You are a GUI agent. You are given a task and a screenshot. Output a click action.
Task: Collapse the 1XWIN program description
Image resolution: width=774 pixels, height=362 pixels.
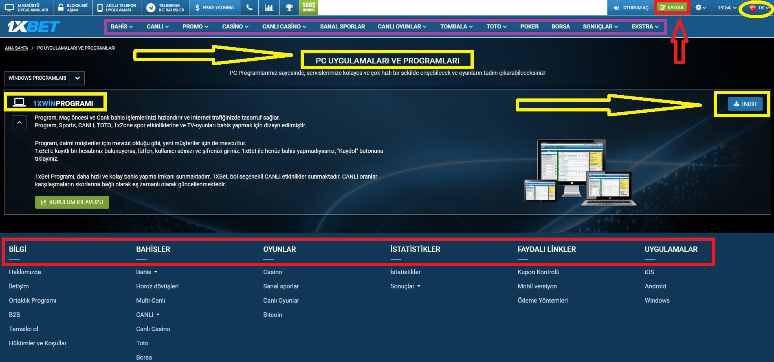(x=19, y=122)
